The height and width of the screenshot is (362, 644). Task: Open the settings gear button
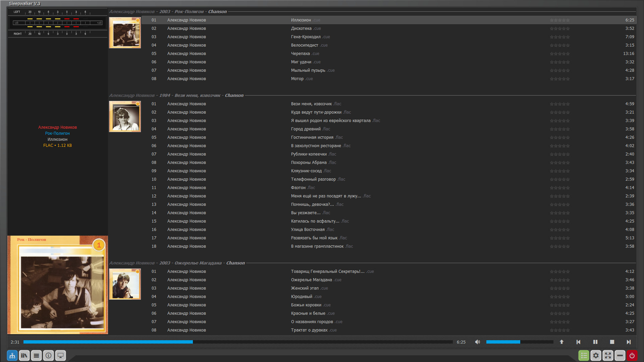596,356
